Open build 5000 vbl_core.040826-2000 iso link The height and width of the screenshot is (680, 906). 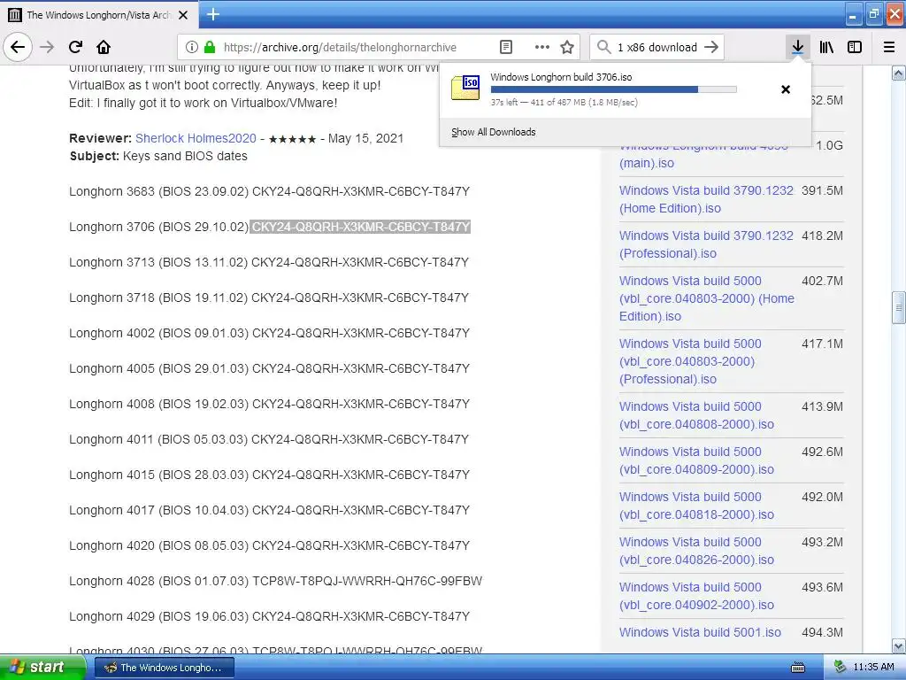(x=696, y=551)
